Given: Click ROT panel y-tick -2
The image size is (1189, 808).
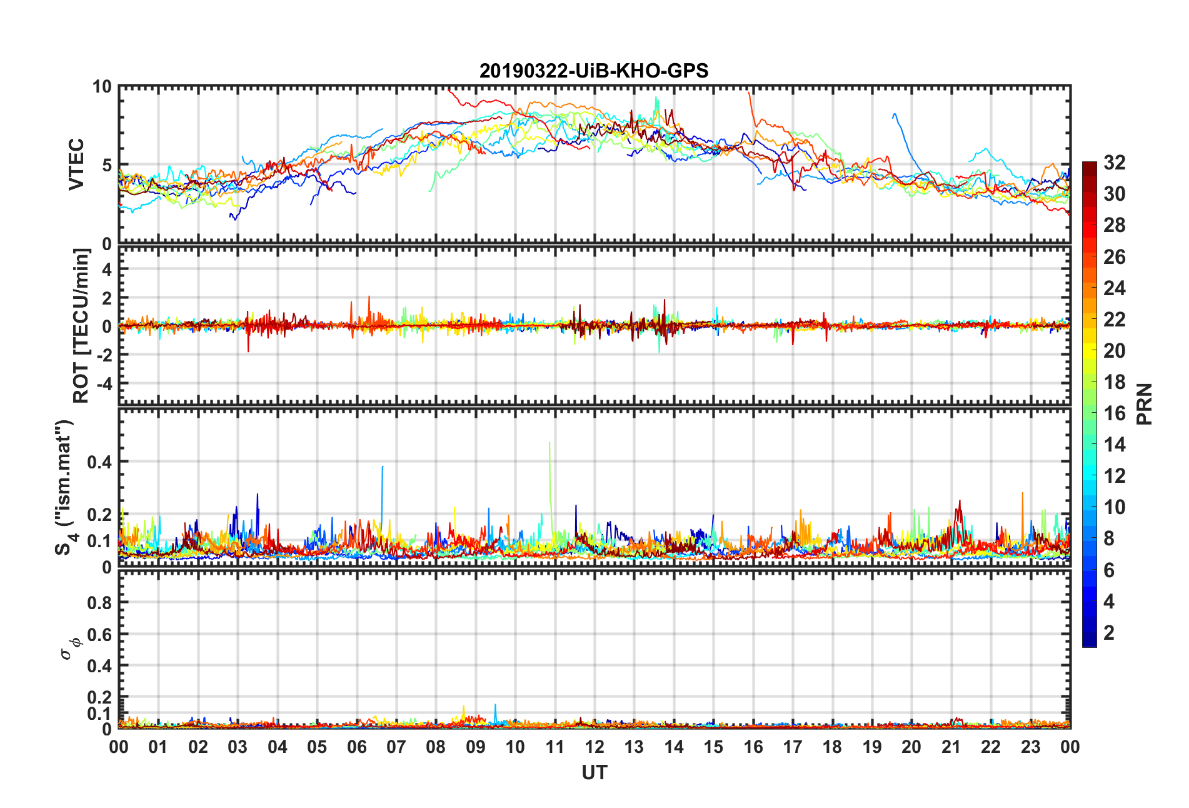Looking at the screenshot, I should click(x=104, y=355).
